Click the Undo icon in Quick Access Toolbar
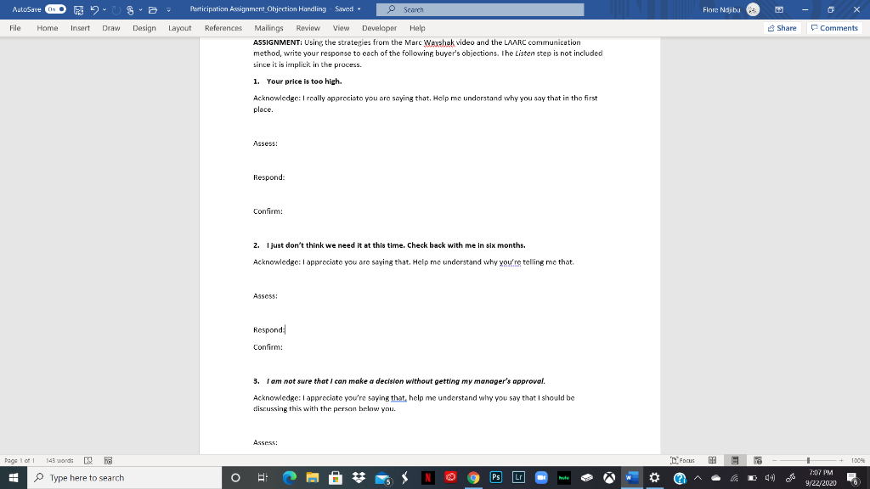870x489 pixels. point(95,9)
